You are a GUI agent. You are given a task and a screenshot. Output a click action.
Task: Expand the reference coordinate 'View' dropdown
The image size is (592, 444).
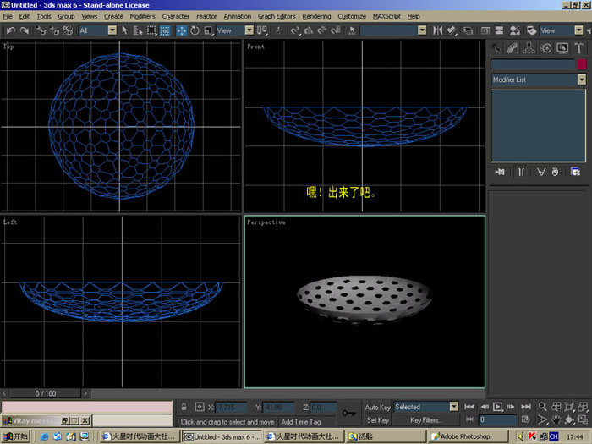249,30
